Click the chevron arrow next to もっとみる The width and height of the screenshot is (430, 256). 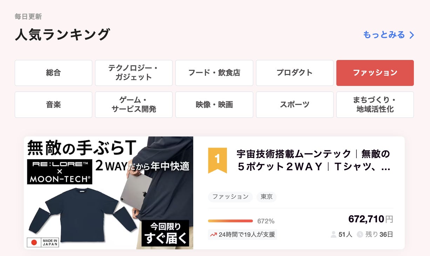(412, 35)
